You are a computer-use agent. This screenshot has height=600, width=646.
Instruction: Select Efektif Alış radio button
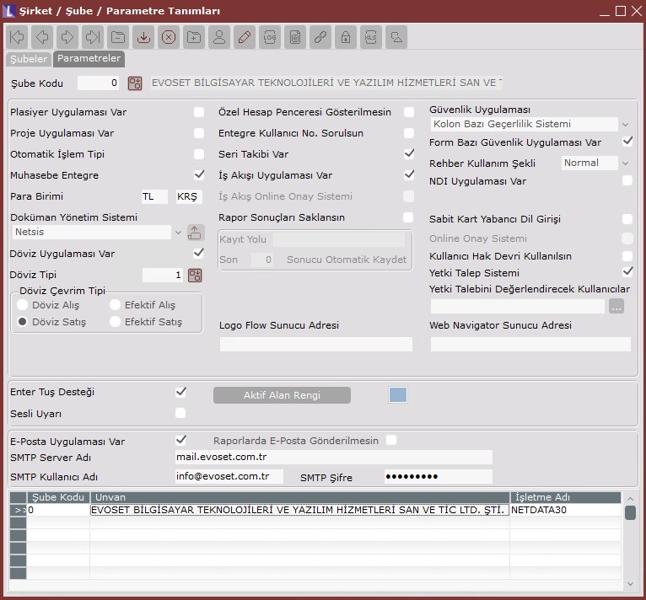pyautogui.click(x=115, y=305)
